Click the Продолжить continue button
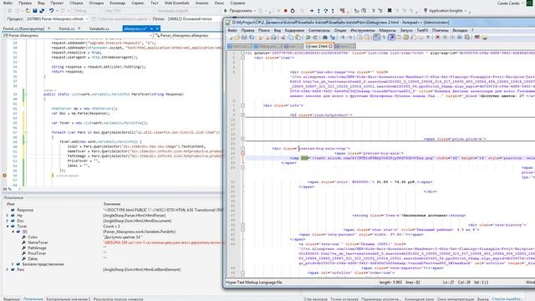This screenshot has height=301, width=535. [x=238, y=11]
